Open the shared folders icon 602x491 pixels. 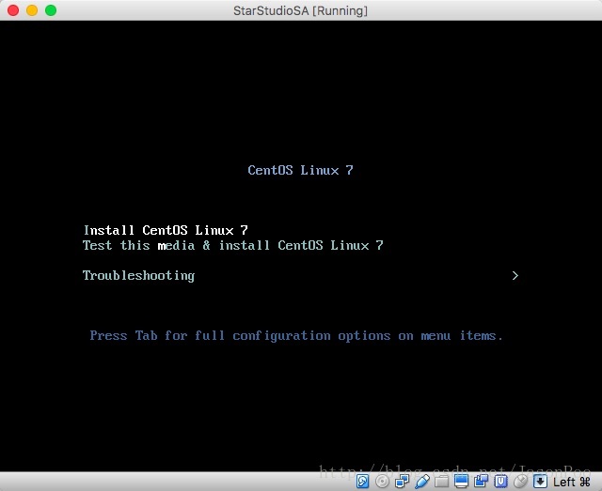[x=441, y=482]
